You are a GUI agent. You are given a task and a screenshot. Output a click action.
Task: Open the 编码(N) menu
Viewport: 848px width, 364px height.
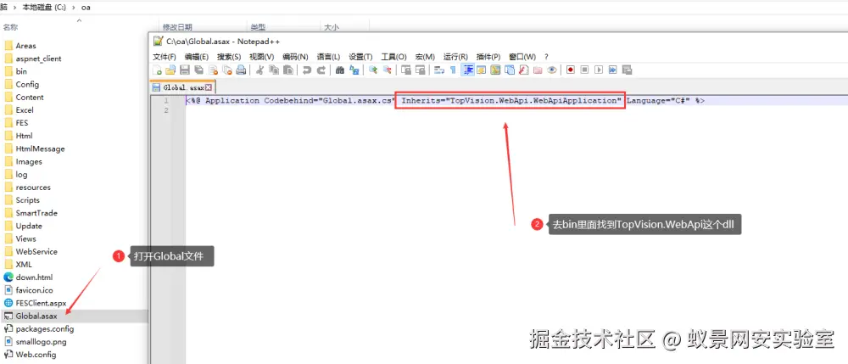[295, 57]
